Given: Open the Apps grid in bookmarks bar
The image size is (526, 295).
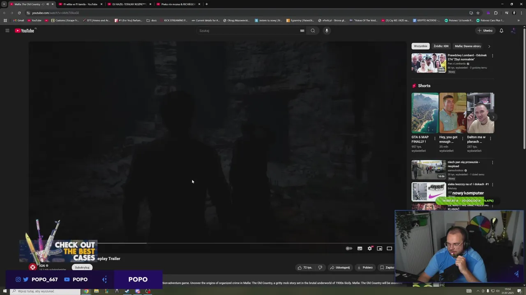Looking at the screenshot, I should (5, 20).
